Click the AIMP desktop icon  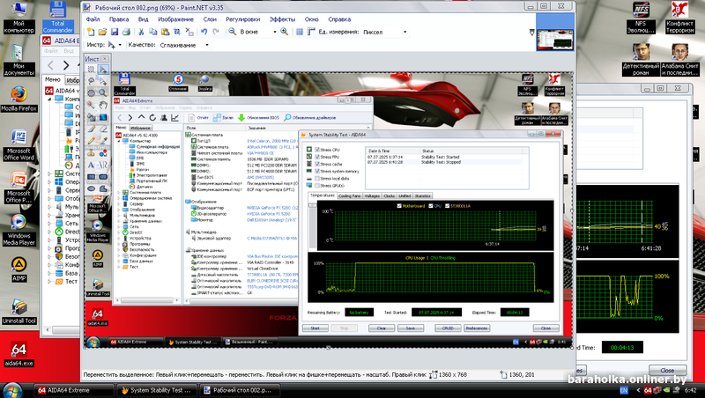[x=18, y=264]
